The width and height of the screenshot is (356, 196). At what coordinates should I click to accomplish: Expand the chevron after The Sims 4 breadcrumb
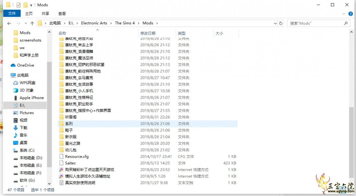pos(139,23)
